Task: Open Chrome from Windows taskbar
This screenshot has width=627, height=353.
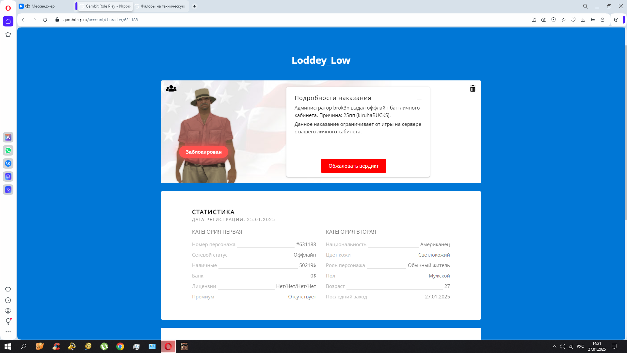Action: pyautogui.click(x=120, y=346)
